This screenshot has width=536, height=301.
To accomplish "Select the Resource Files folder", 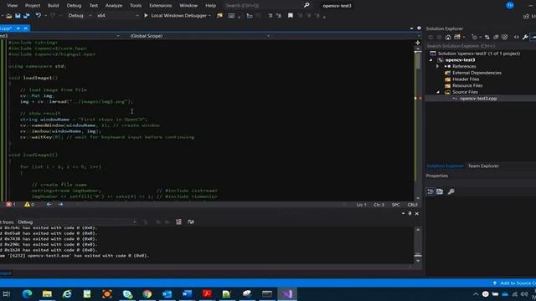I will (467, 85).
